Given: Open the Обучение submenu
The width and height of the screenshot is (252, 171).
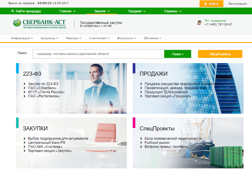Looking at the screenshot, I should coord(152,38).
